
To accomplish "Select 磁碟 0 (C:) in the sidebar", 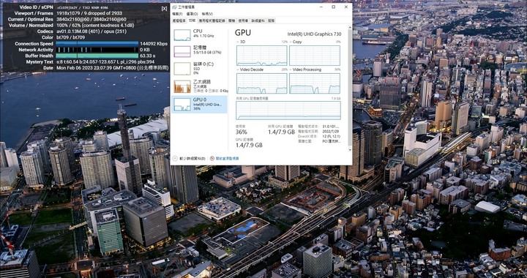I will (x=200, y=69).
